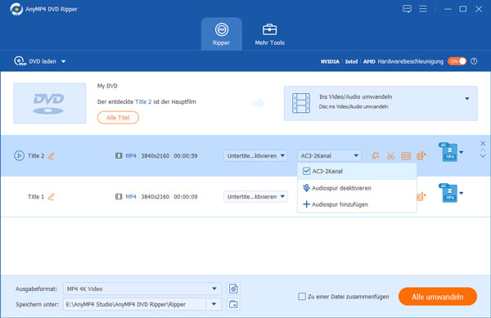Click Title 1 MP4 4K output format icon
The width and height of the screenshot is (491, 318).
(x=448, y=193)
